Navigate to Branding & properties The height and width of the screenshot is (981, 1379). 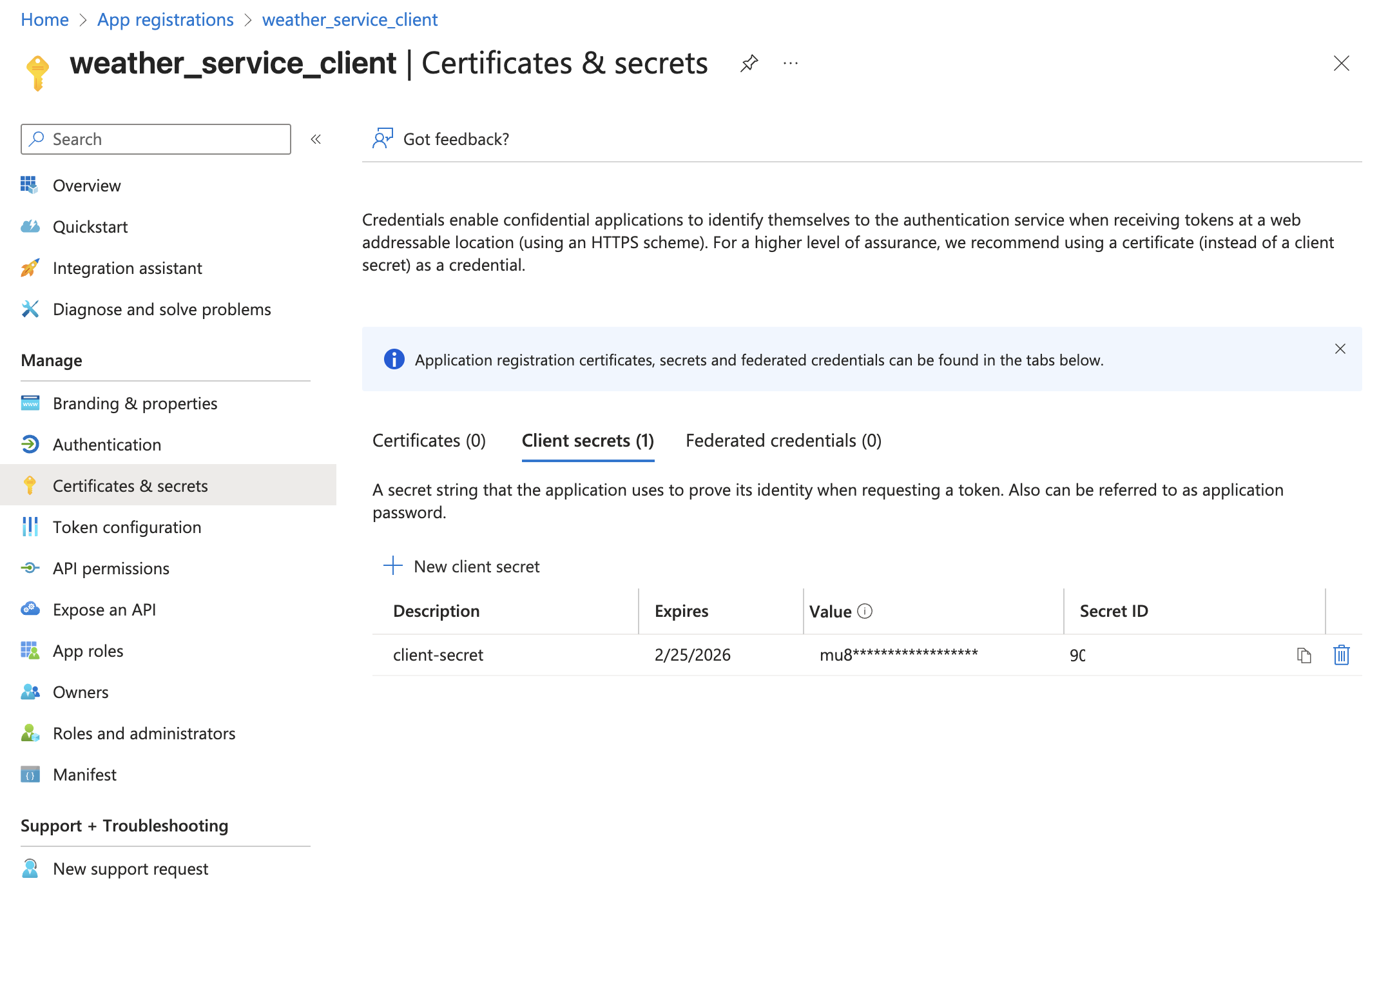tap(135, 403)
